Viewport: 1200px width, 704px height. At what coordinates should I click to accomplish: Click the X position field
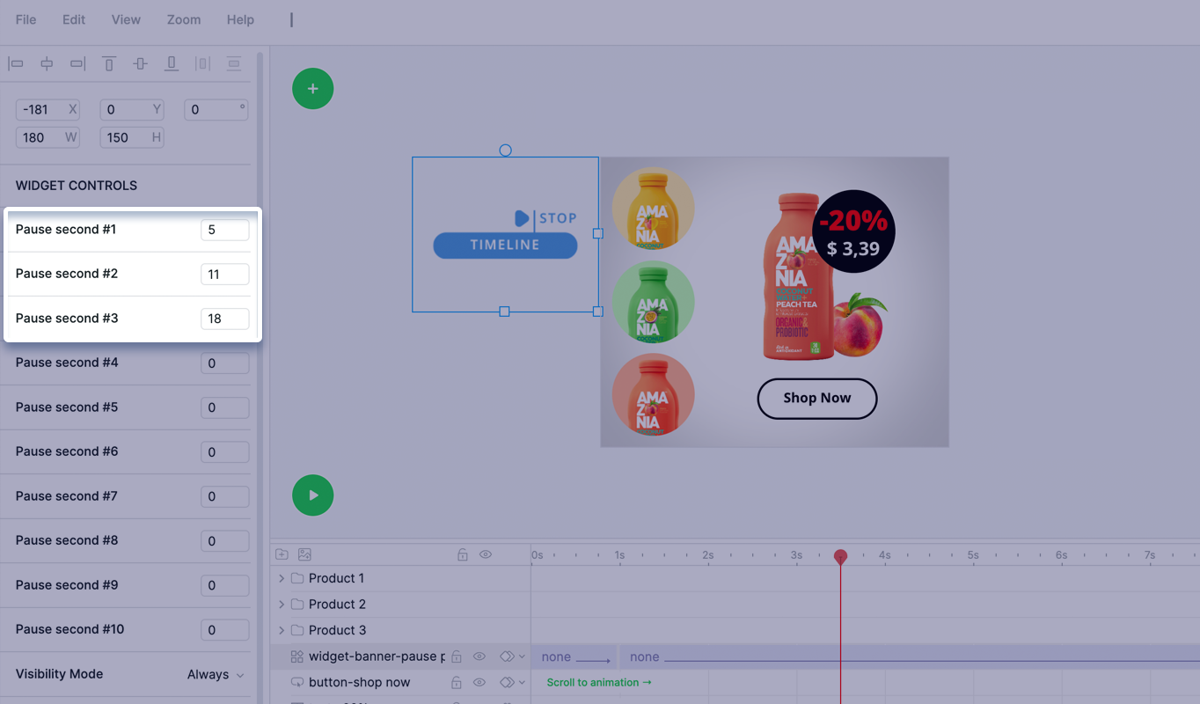pos(48,110)
